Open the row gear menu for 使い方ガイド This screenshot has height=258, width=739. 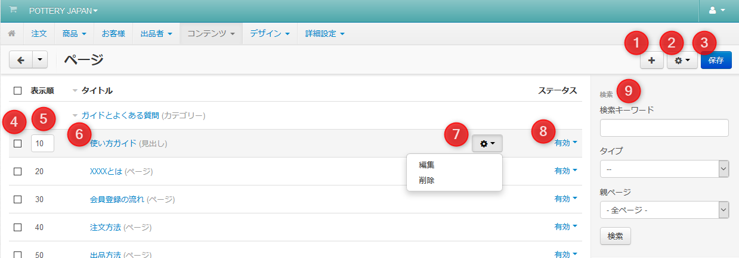[x=487, y=143]
